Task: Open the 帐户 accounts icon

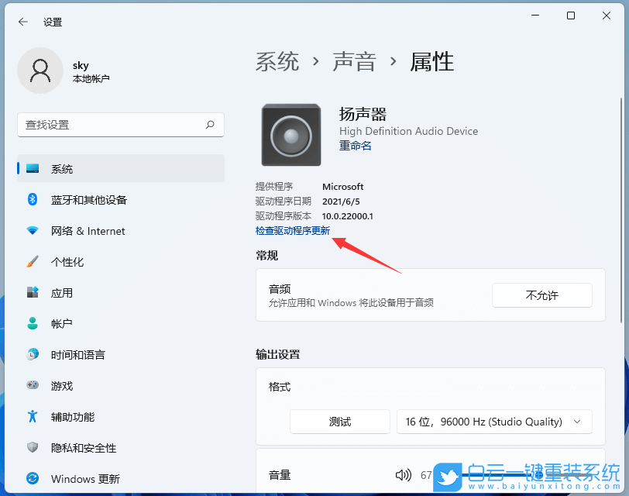Action: pyautogui.click(x=32, y=324)
